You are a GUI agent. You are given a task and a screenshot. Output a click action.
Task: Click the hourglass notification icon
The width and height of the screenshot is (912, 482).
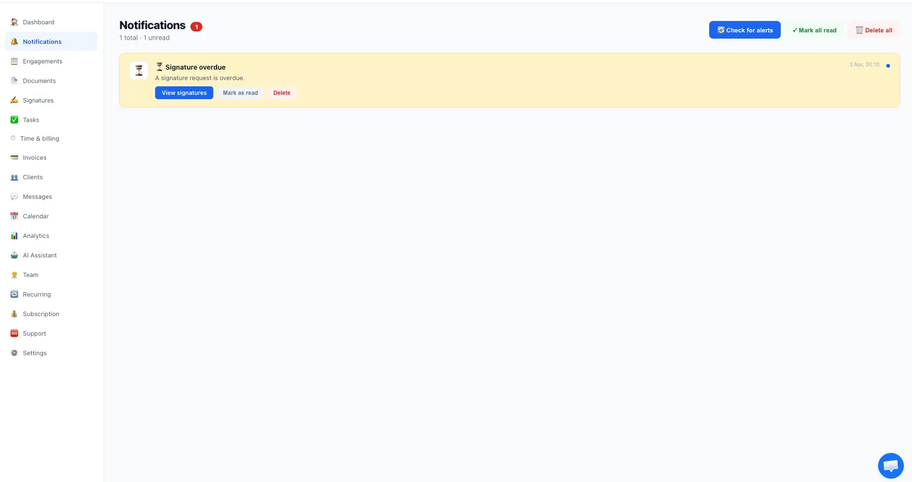pos(139,71)
